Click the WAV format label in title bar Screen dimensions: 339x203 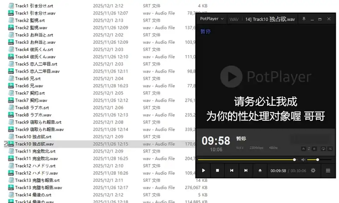[234, 19]
